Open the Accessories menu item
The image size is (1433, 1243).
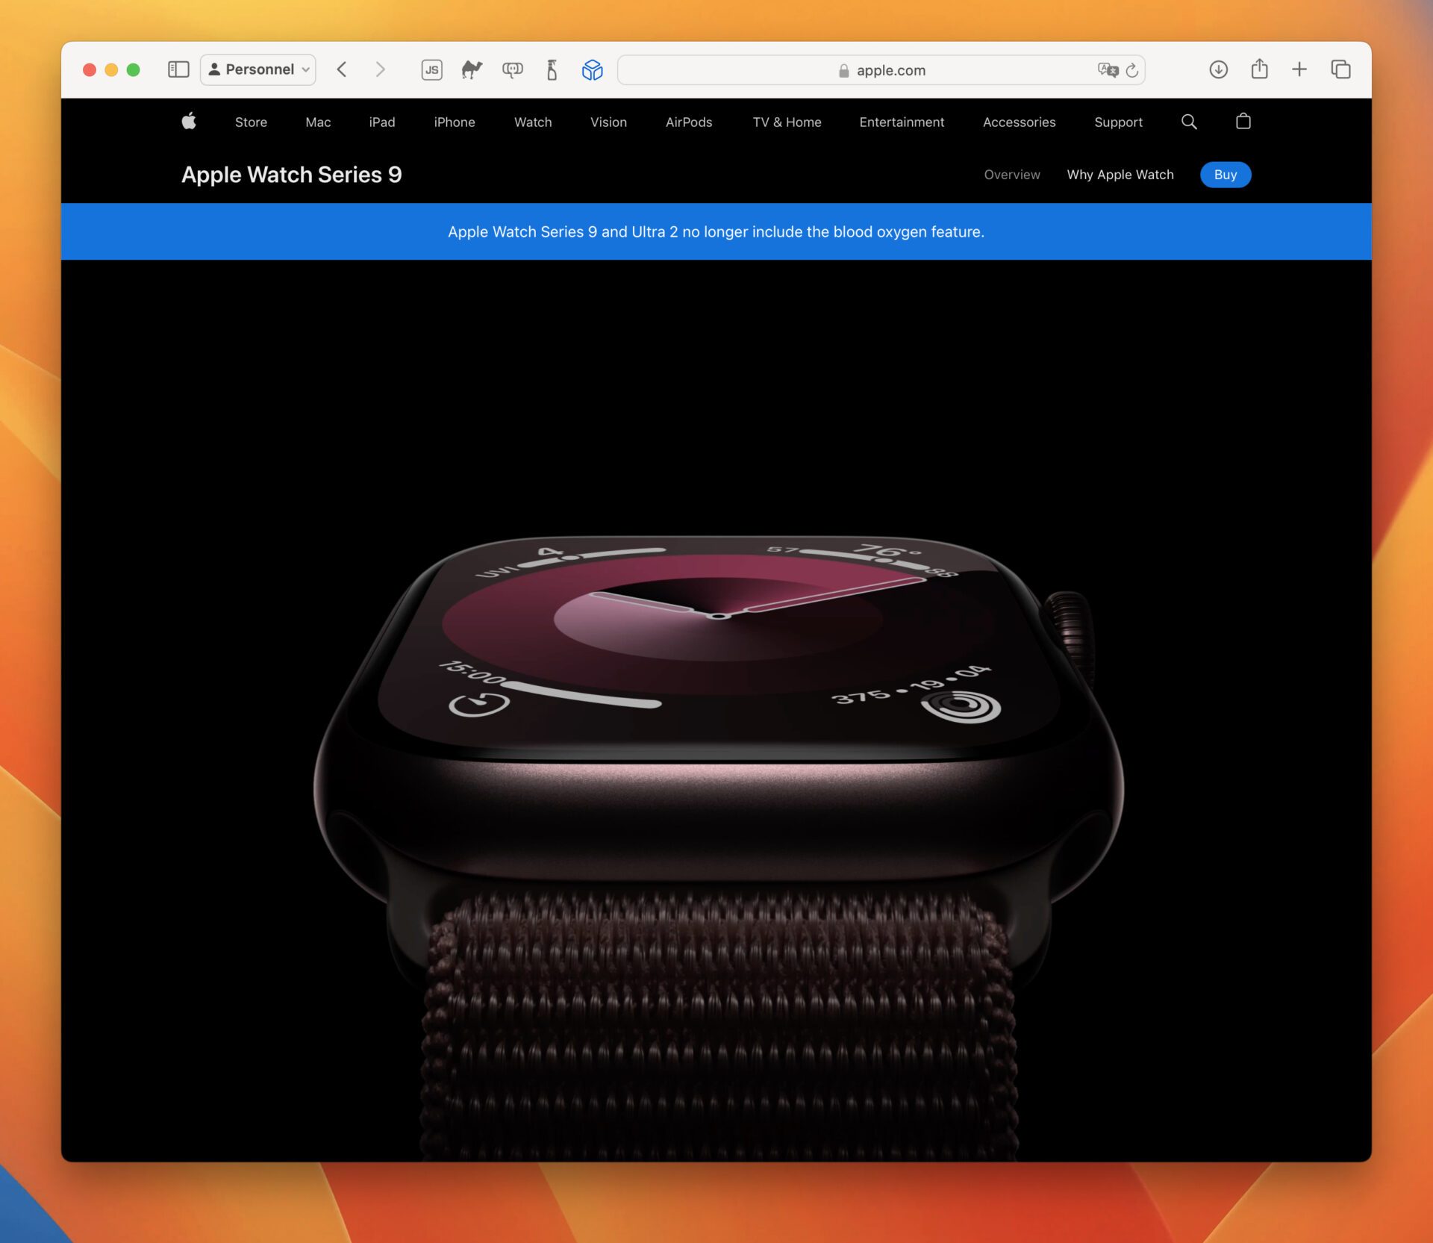(x=1020, y=122)
